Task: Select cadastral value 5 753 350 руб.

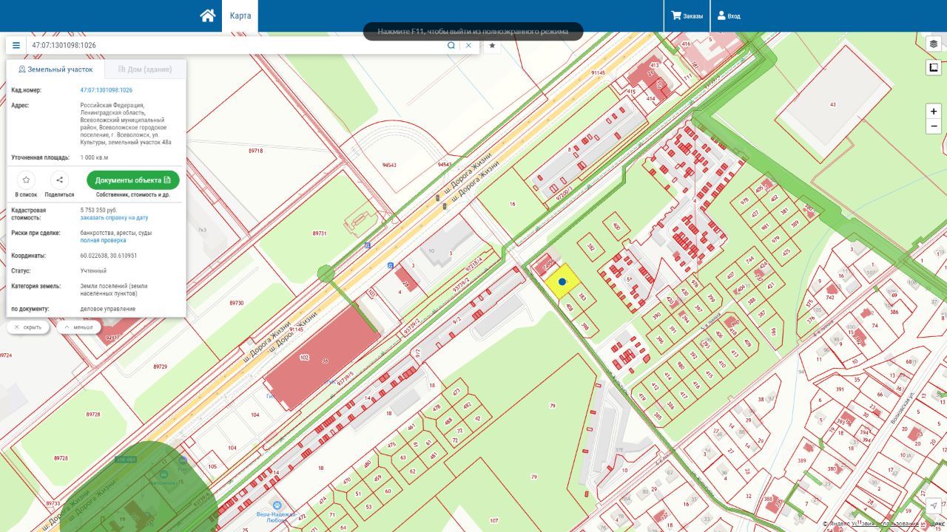Action: tap(99, 211)
